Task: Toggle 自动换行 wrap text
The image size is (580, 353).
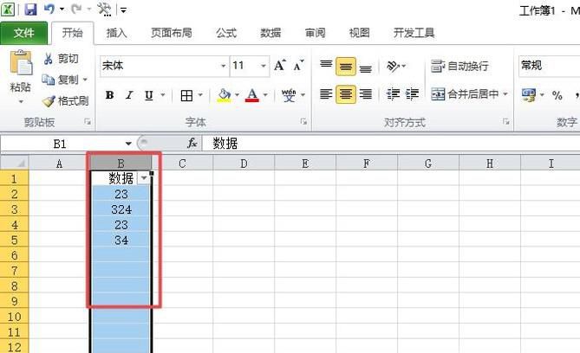Action: [x=459, y=66]
